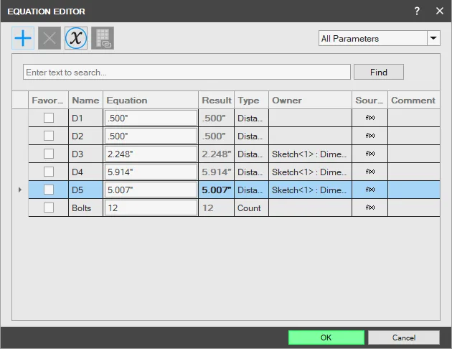Edit the D2 equation field
The height and width of the screenshot is (349, 452).
[x=151, y=136]
